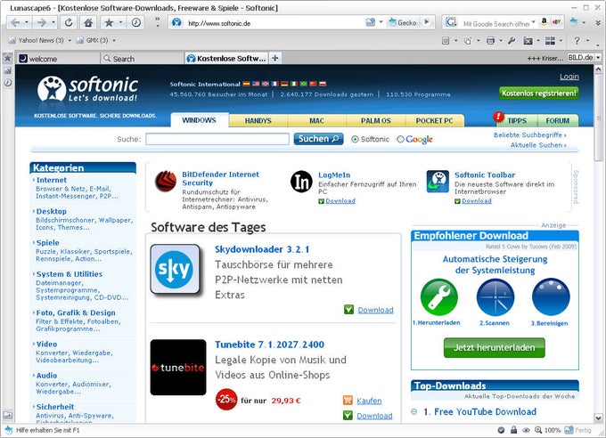Viewport: 606px width, 438px height.
Task: Click the German flag in Softonic International
Action: [284, 84]
